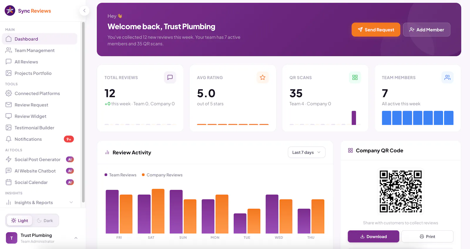Click the first blue Team Members bar
The height and width of the screenshot is (249, 470).
387,118
